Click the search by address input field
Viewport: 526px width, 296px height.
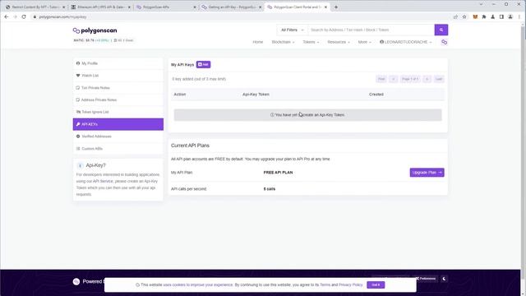click(x=371, y=30)
